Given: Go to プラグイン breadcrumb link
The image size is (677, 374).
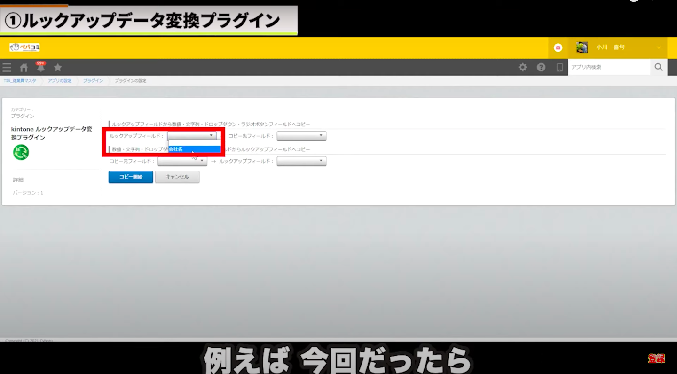Looking at the screenshot, I should tap(93, 81).
